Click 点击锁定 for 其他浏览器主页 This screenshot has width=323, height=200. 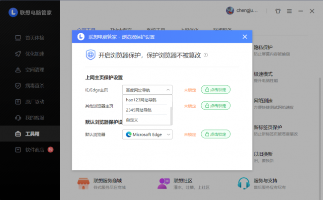click(216, 106)
